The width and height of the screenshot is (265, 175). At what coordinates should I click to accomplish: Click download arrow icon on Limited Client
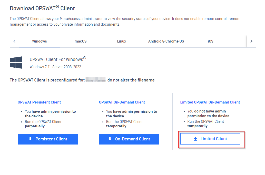pos(195,139)
